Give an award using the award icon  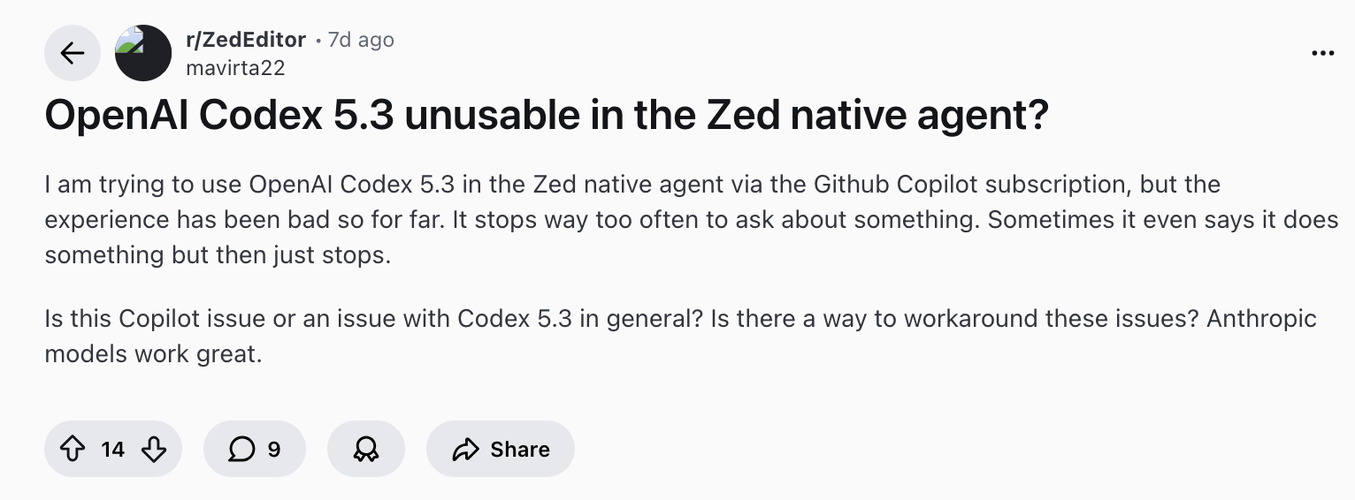click(x=365, y=450)
